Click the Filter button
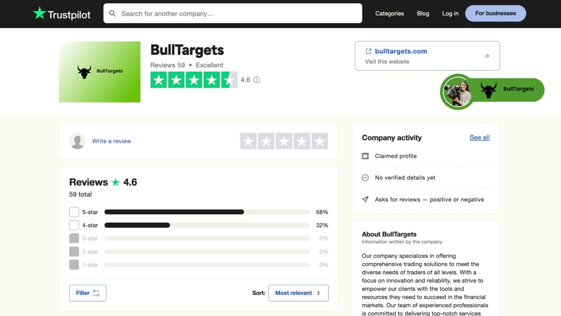 pos(88,293)
